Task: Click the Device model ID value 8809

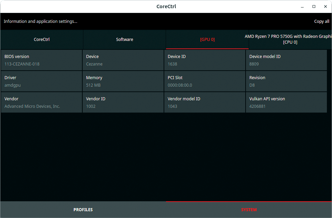Action: pos(254,64)
